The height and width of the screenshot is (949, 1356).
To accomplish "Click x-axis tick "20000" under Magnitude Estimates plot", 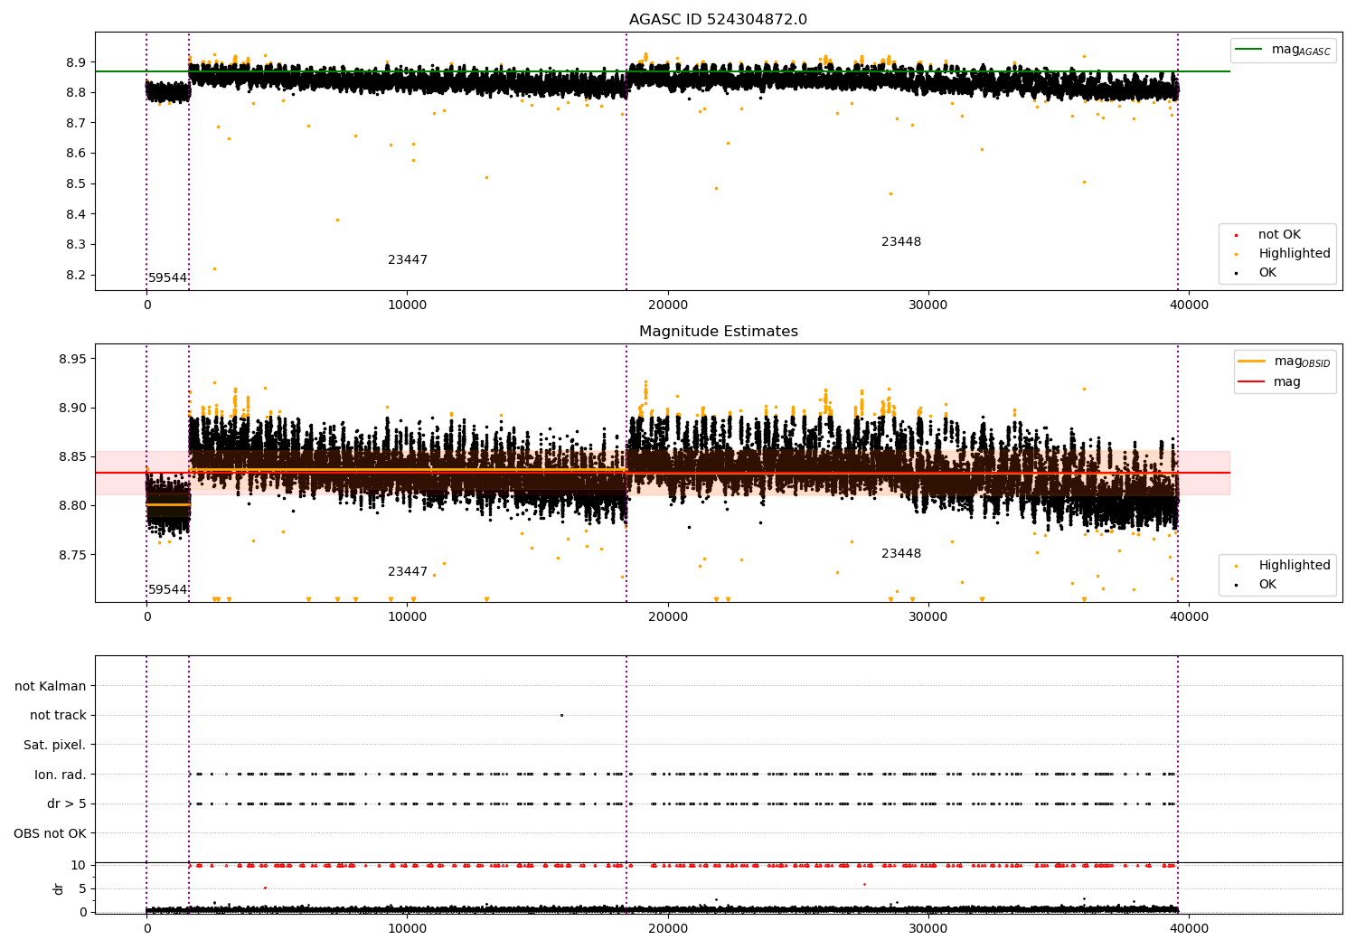I will coord(668,617).
